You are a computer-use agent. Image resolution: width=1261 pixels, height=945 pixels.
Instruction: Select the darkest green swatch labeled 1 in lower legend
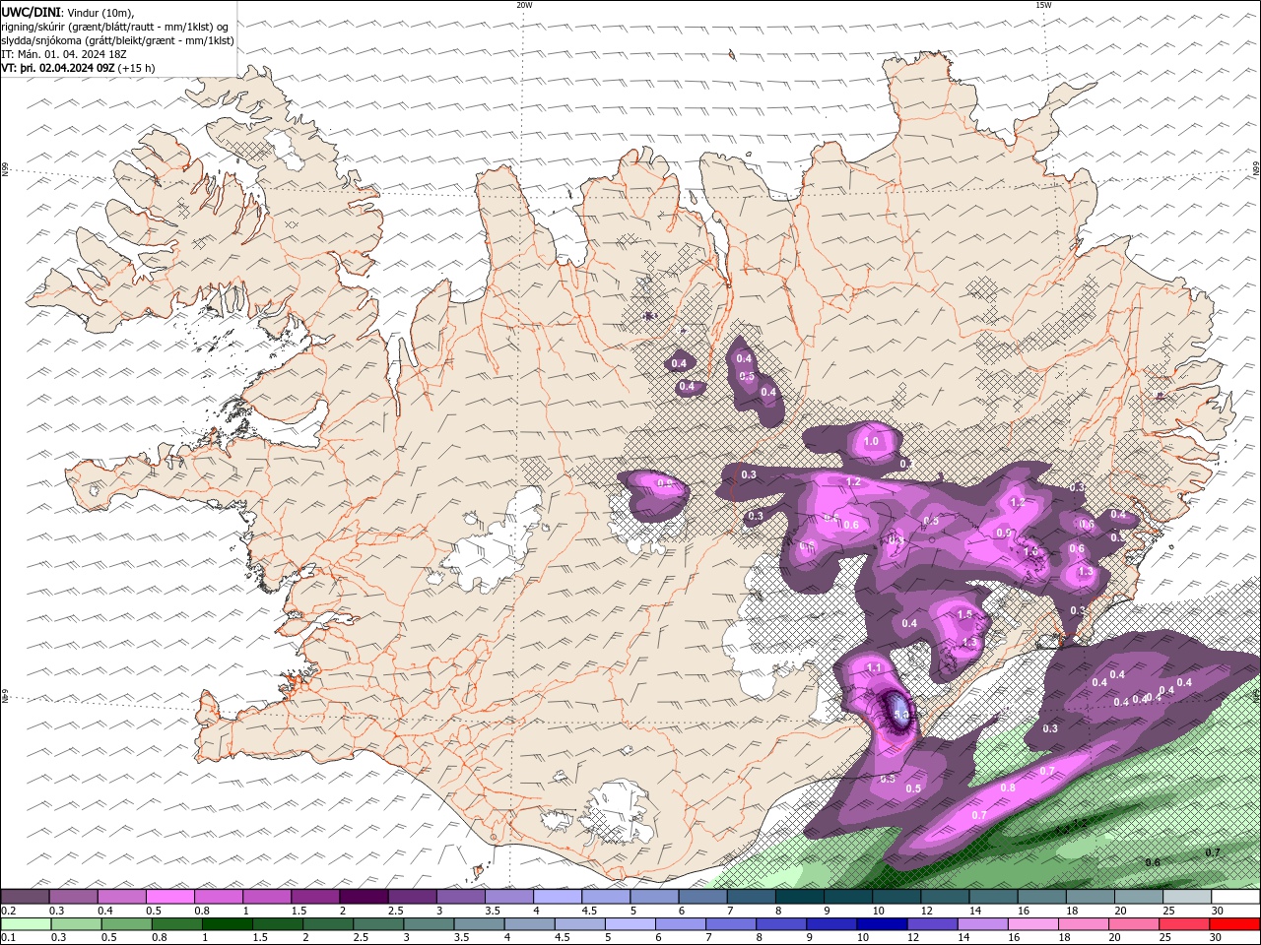click(227, 924)
